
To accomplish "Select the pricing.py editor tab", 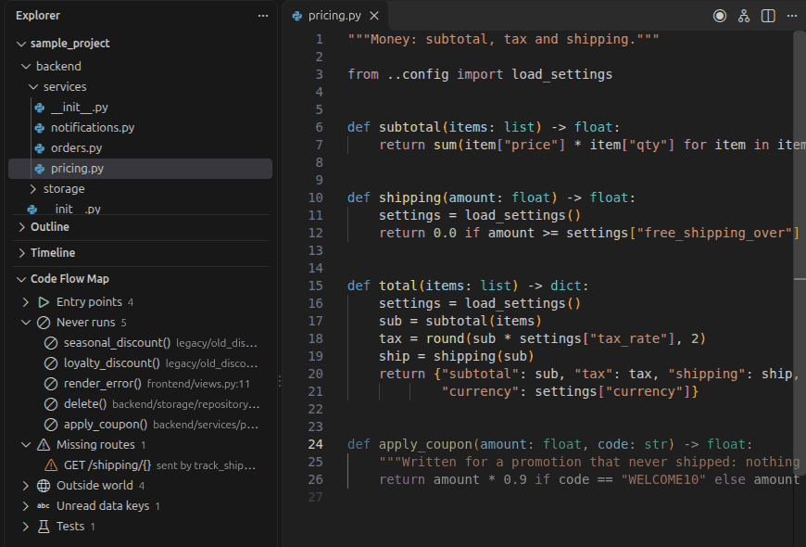I will click(x=335, y=16).
